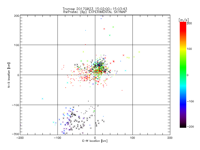Click the plot title line starting with 'Tromsø 20170823'
The image size is (200, 150).
point(95,9)
